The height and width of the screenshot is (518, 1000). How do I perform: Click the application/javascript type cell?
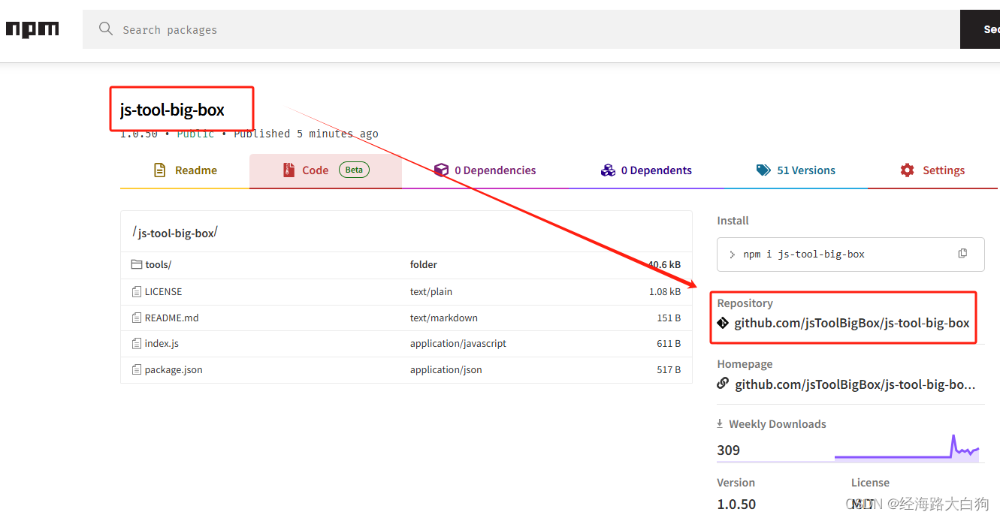click(x=458, y=343)
